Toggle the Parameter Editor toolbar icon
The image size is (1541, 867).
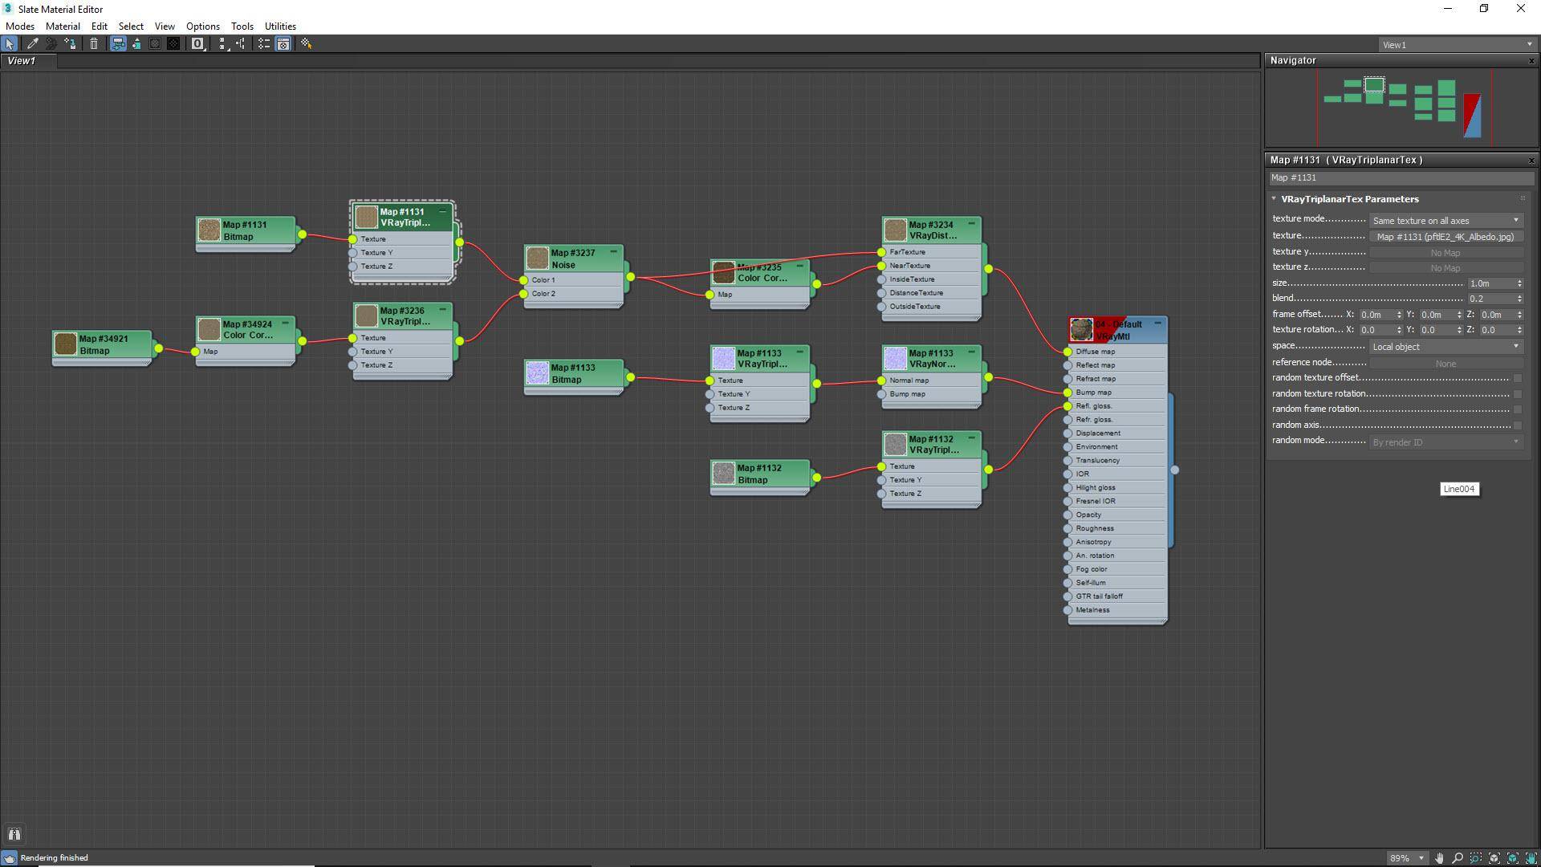[283, 44]
